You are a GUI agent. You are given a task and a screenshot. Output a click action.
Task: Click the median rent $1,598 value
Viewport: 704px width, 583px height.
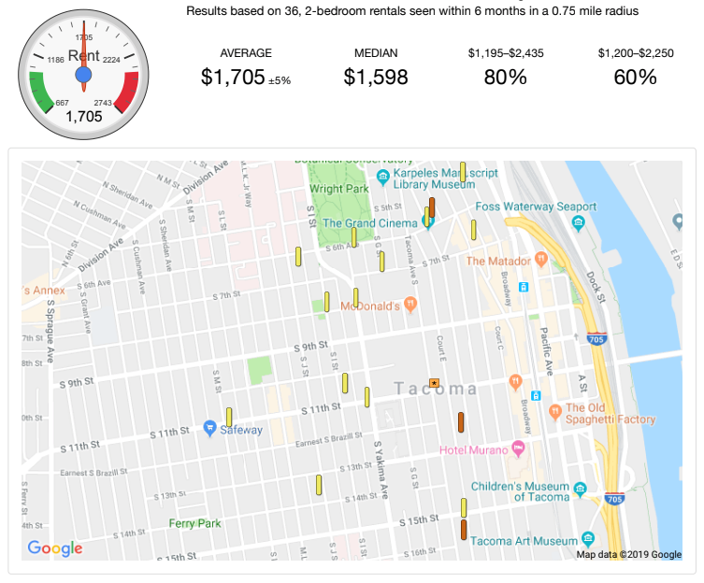(376, 78)
